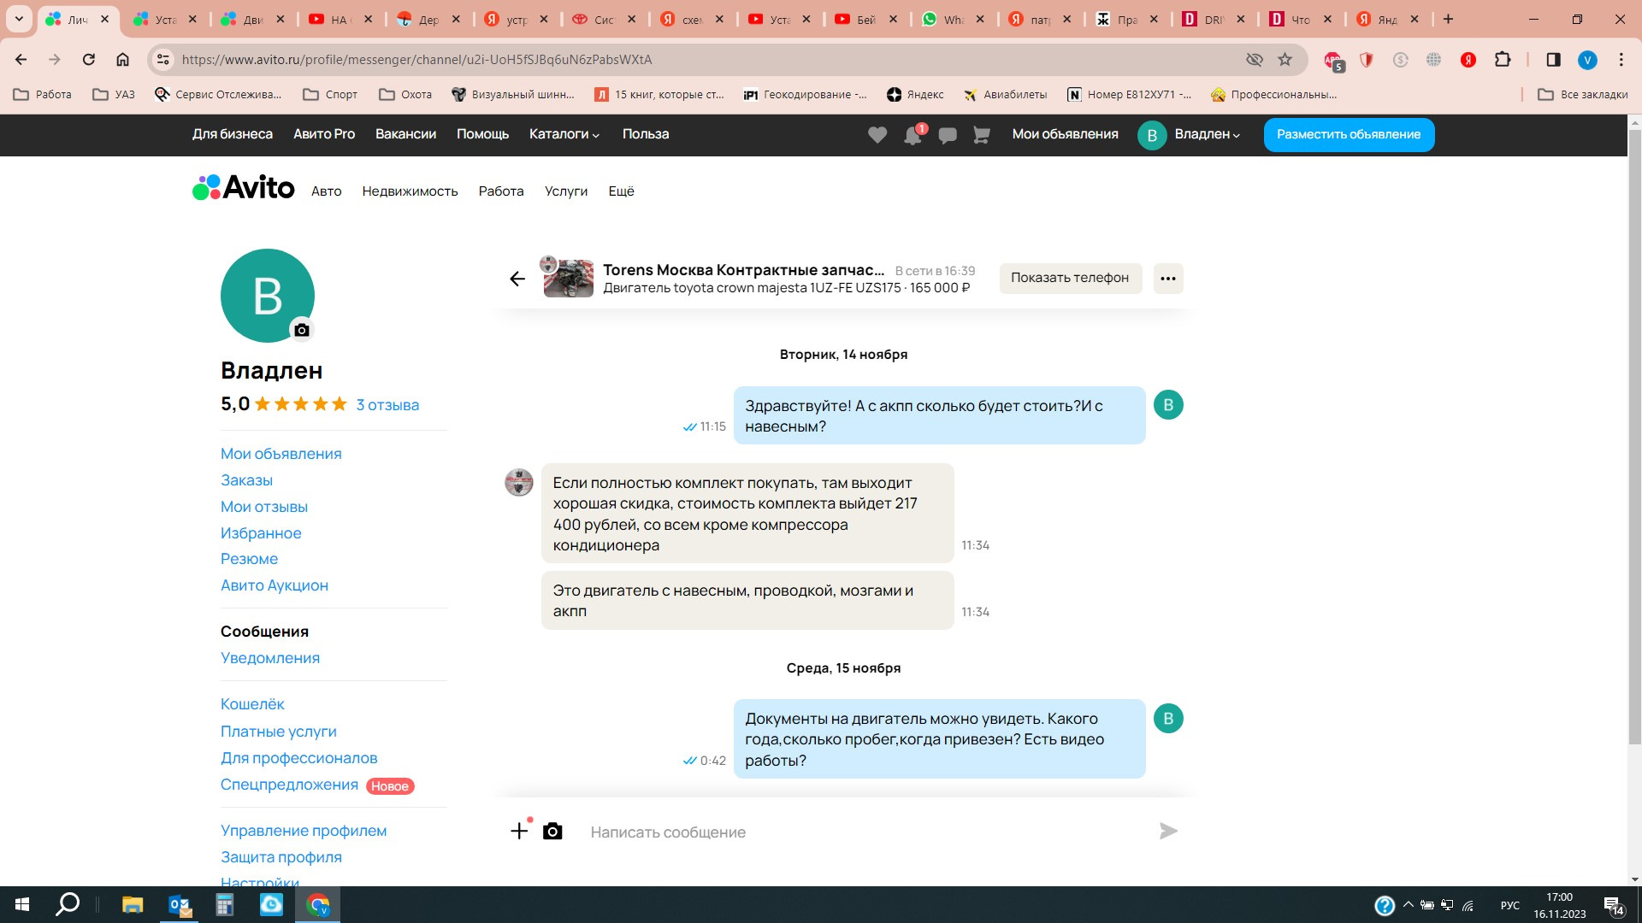Viewport: 1642px width, 923px height.
Task: Open the favorites heart icon in header
Action: tap(877, 135)
